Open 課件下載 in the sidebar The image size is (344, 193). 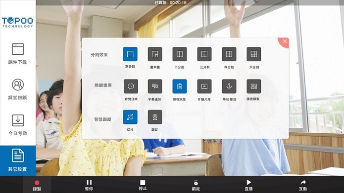click(x=18, y=54)
